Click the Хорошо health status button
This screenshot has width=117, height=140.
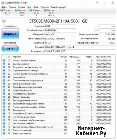point(10,34)
